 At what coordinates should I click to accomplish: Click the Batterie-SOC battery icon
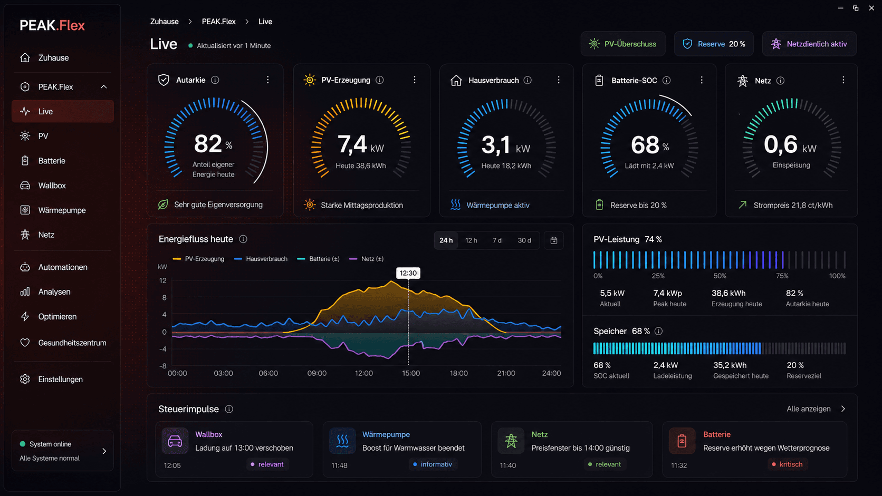tap(599, 80)
